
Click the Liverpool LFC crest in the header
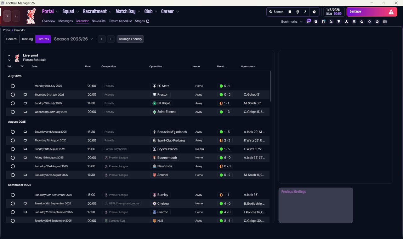coord(31,16)
